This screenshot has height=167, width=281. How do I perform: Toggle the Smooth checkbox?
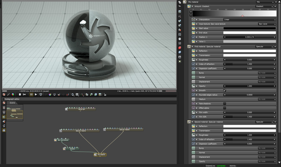(224, 91)
